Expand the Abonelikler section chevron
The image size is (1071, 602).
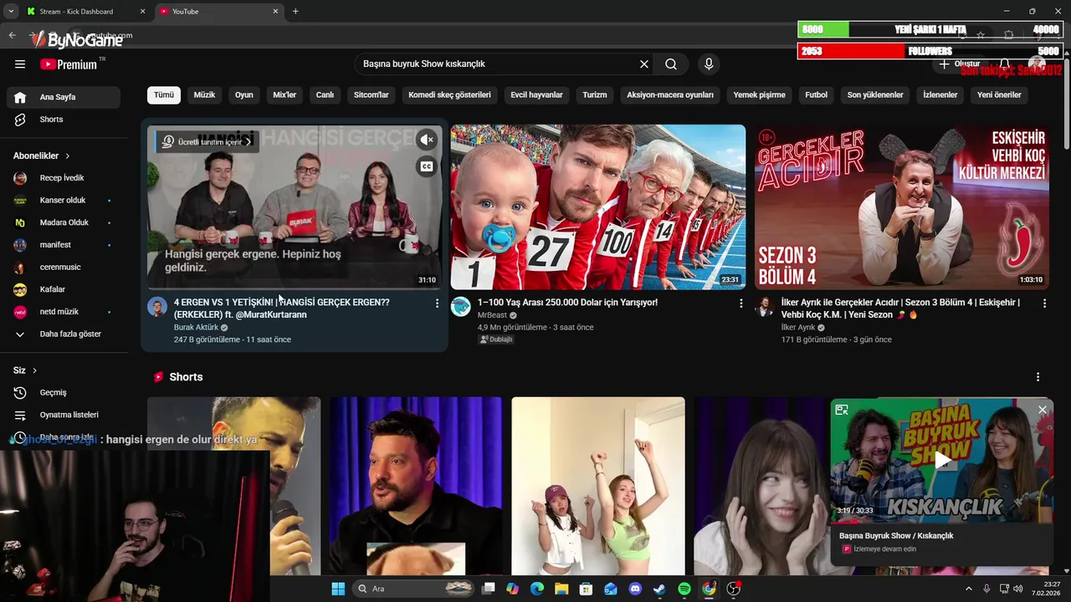click(x=68, y=156)
